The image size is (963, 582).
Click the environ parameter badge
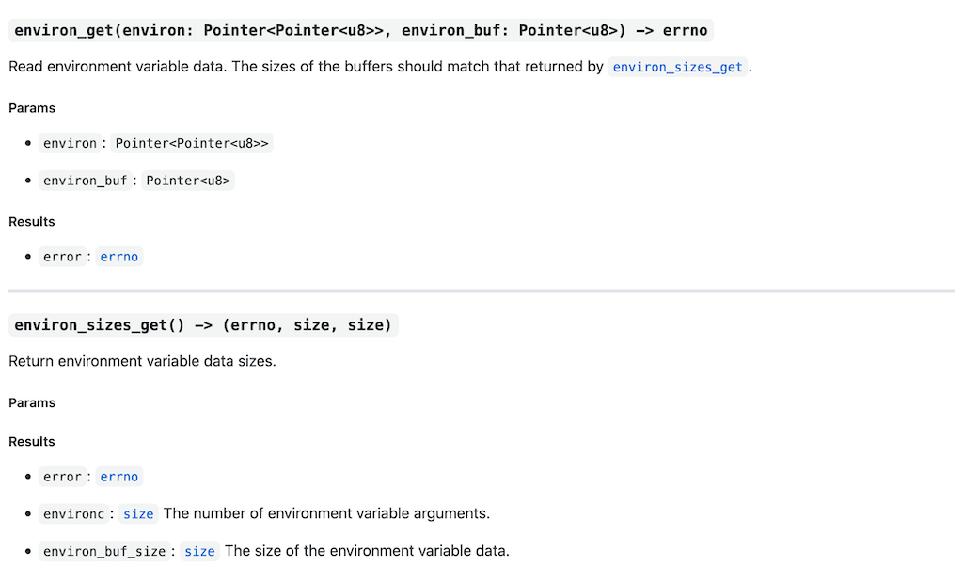(70, 143)
